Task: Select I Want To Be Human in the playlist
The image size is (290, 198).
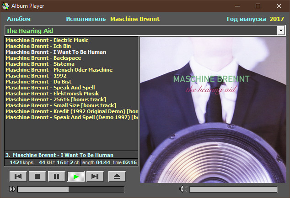Action: [x=56, y=52]
